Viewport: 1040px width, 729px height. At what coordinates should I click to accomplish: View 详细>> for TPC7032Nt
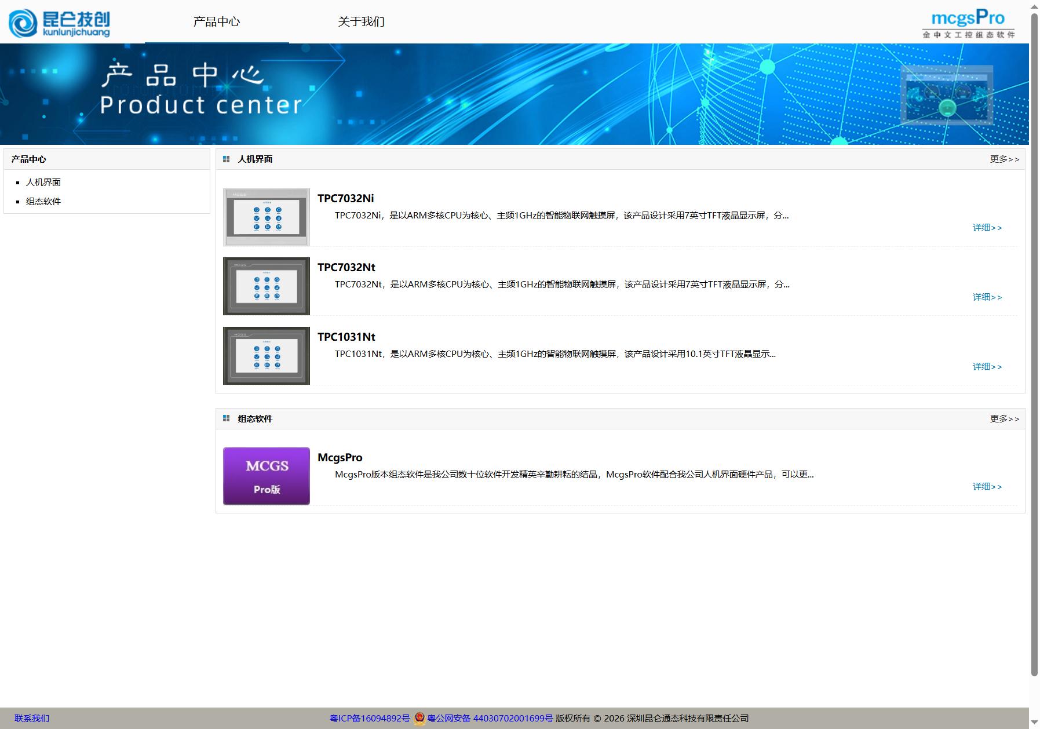tap(987, 297)
